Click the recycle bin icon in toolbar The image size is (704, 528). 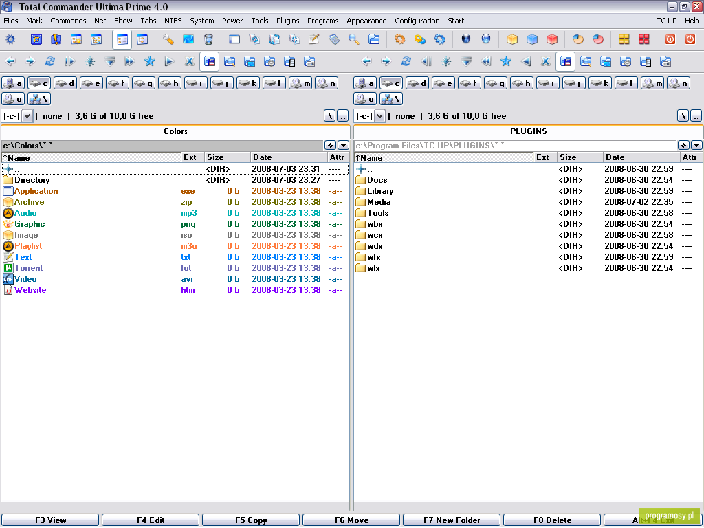point(208,39)
